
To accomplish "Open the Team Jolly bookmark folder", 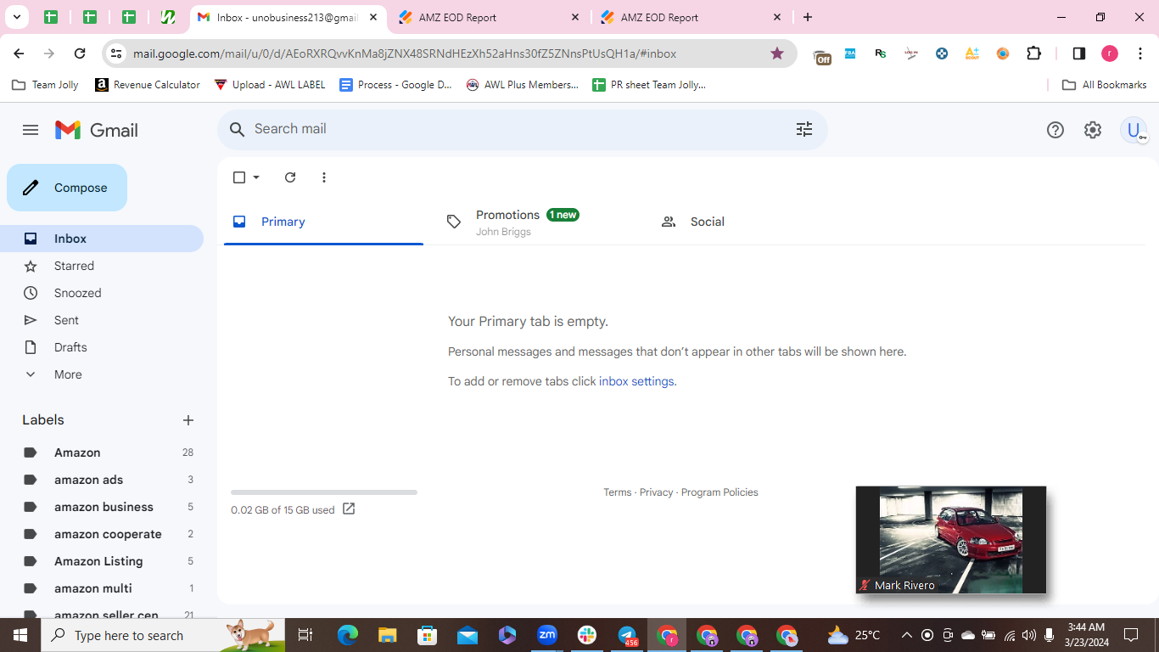I will pos(47,85).
